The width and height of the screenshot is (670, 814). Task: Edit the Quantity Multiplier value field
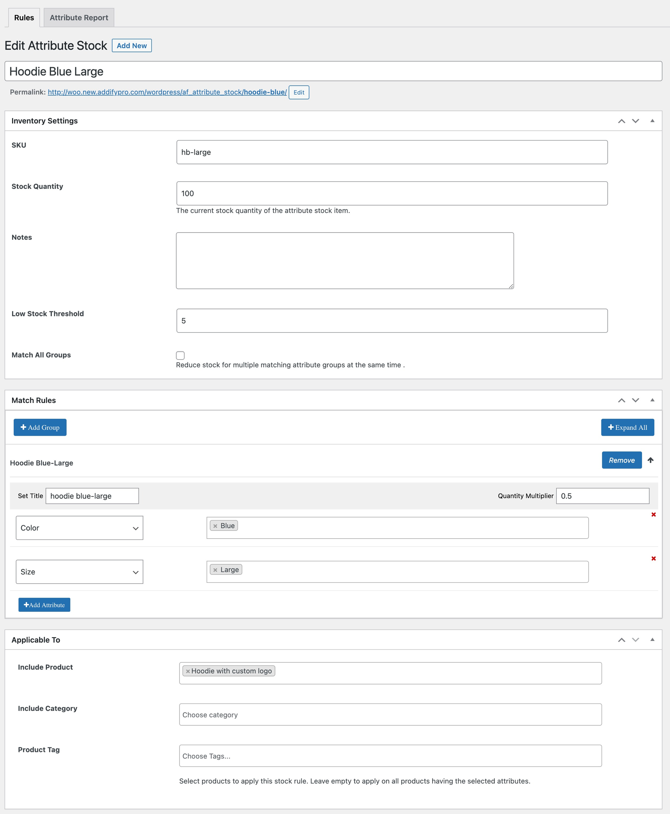(x=602, y=496)
